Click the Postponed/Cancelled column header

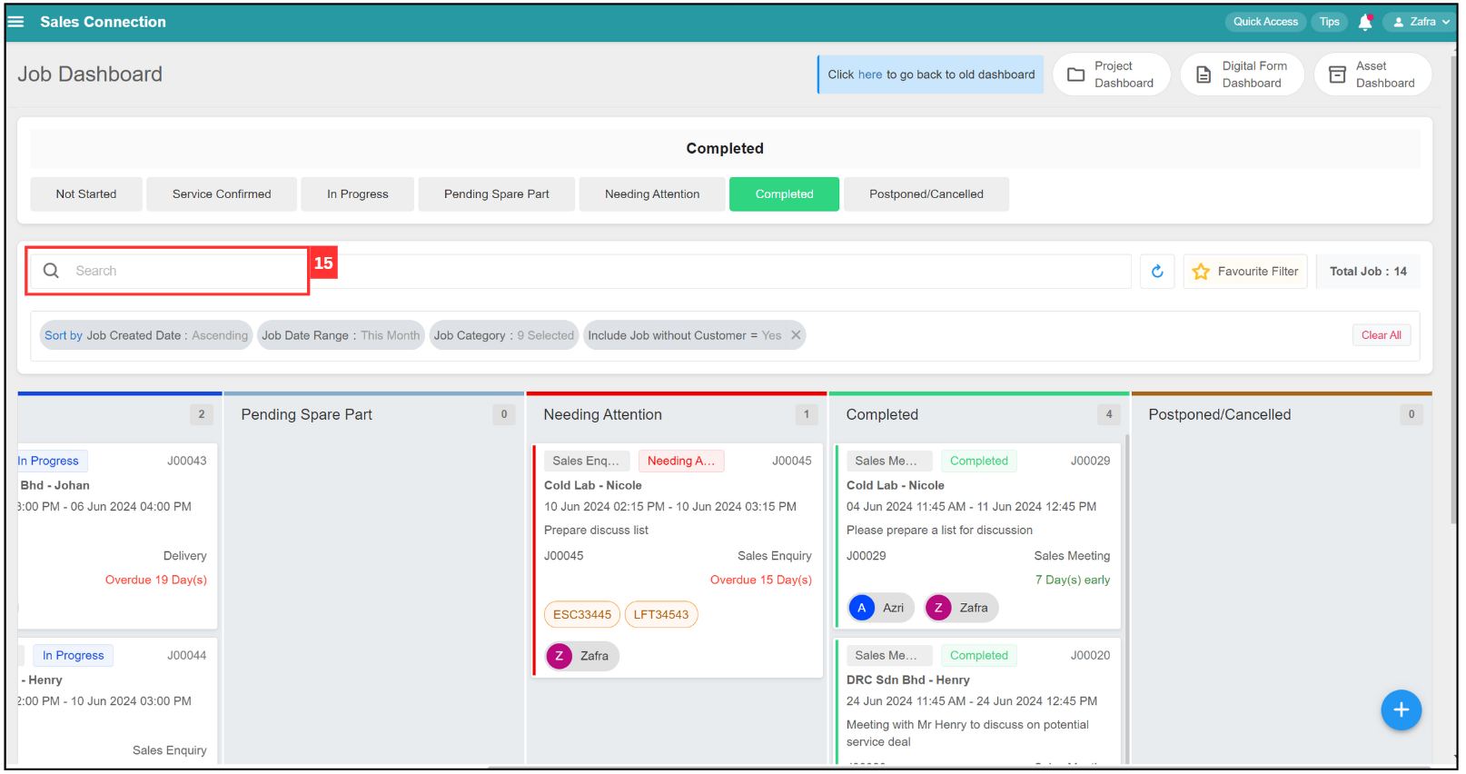tap(1219, 415)
